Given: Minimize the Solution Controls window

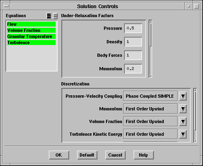Looking at the screenshot, I should point(189,6).
